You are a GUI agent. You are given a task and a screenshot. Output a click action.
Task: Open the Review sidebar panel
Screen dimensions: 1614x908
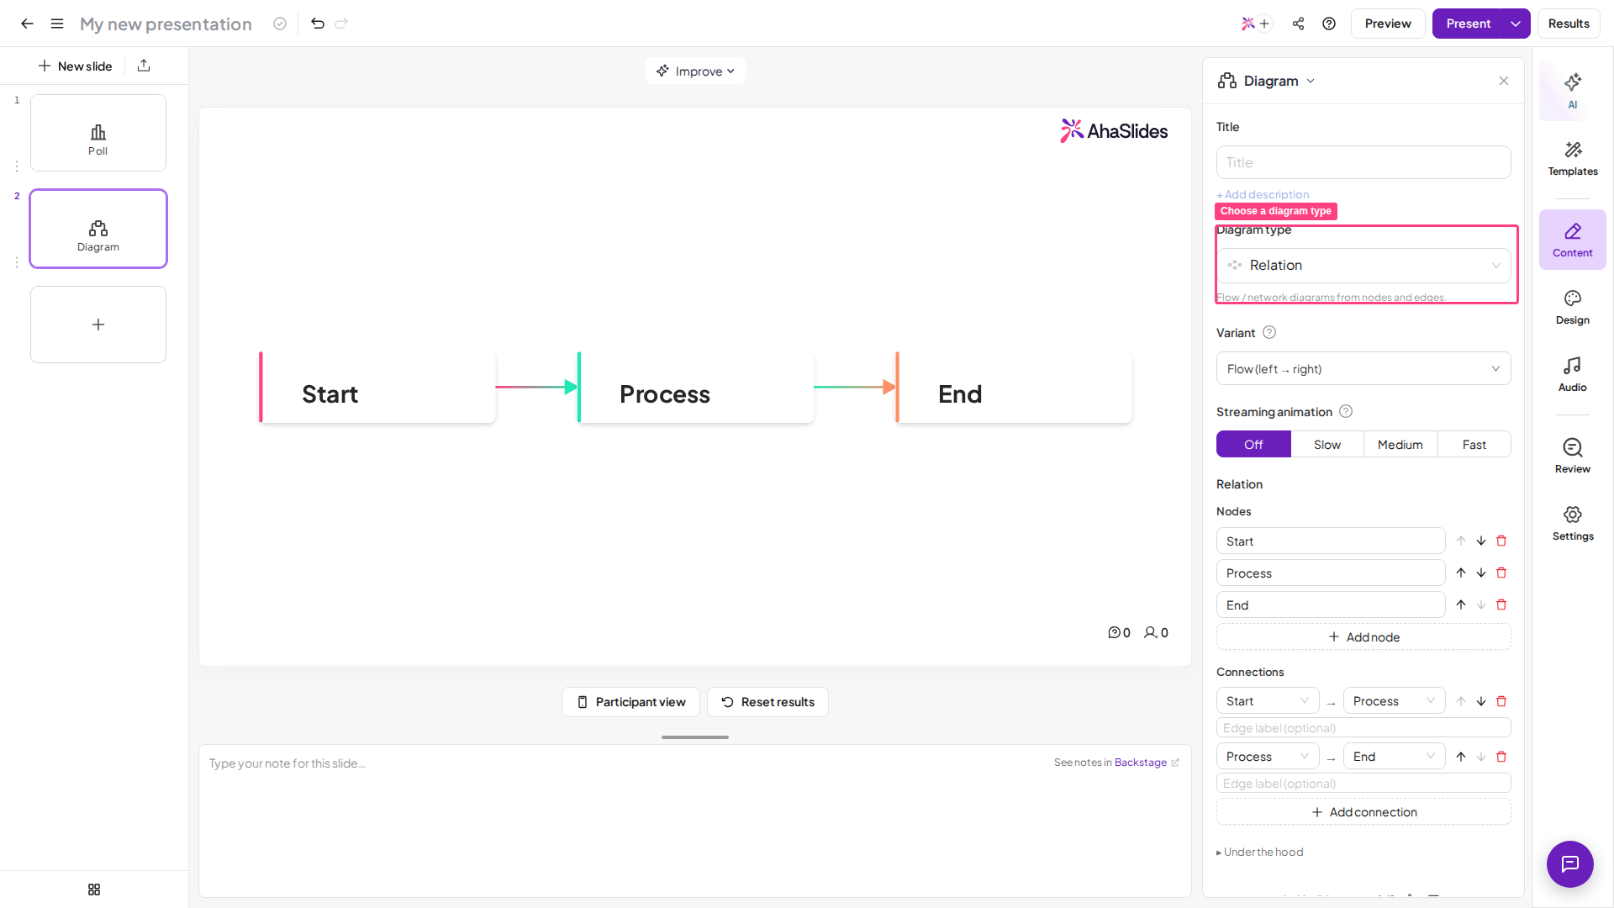[1572, 457]
